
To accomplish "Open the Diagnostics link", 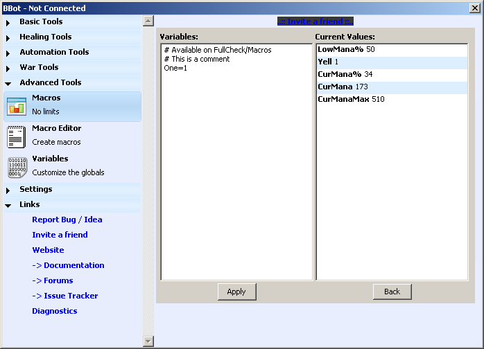I will coord(54,312).
